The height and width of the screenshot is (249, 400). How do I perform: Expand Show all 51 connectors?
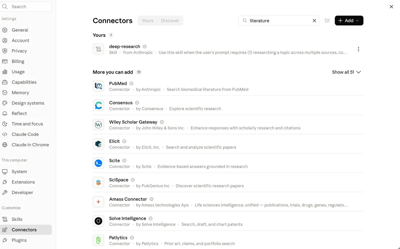click(346, 72)
